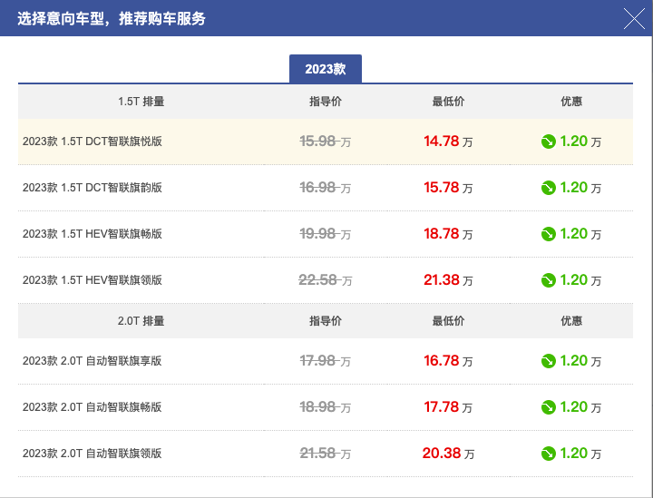The image size is (653, 498).
Task: Choose 2023款 1.5T DCT智联旗悦版 model
Action: coord(326,142)
